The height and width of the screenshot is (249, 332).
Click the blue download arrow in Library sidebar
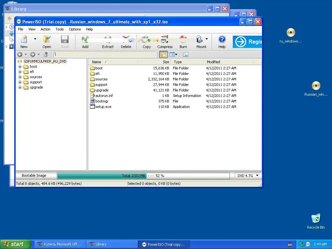tap(11, 33)
